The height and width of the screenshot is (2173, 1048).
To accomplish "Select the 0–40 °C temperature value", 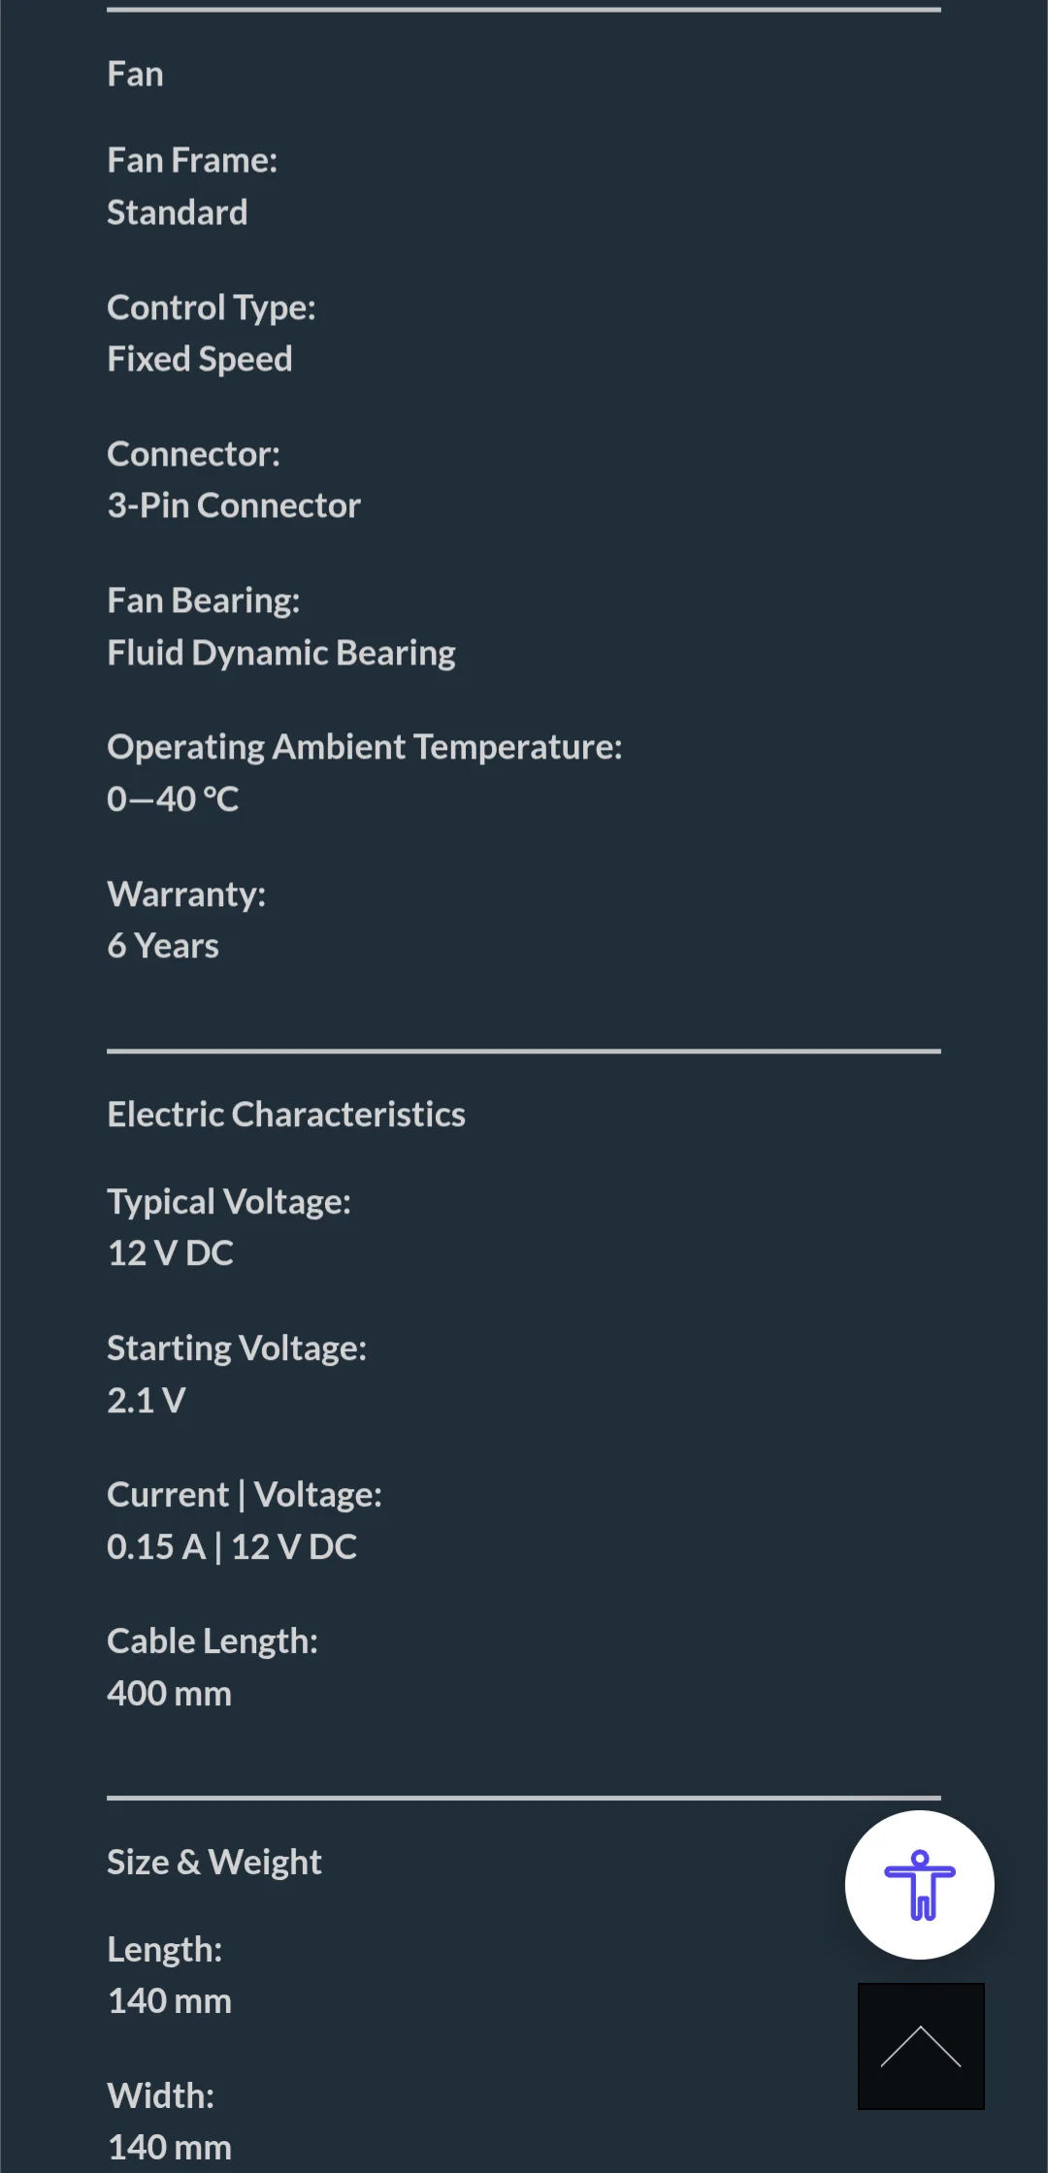I will [173, 799].
